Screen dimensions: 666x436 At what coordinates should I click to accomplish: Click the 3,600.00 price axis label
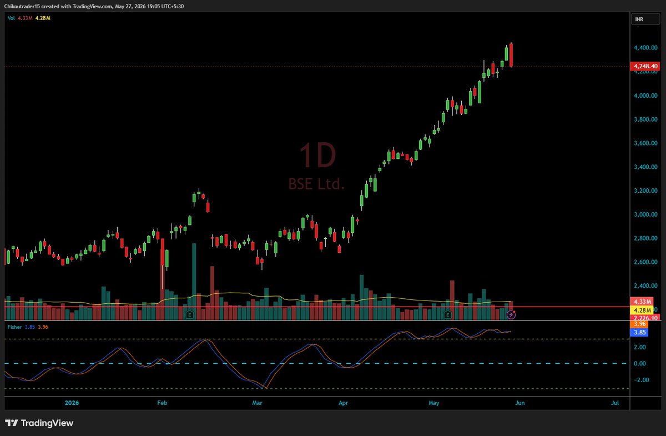click(x=647, y=143)
